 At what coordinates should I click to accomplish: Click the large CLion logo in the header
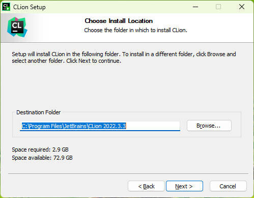pyautogui.click(x=17, y=27)
